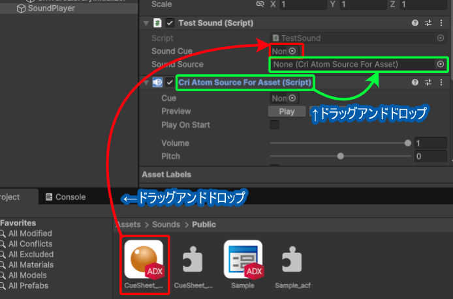
Task: Edit the Scale Y value field
Action: coord(363,5)
